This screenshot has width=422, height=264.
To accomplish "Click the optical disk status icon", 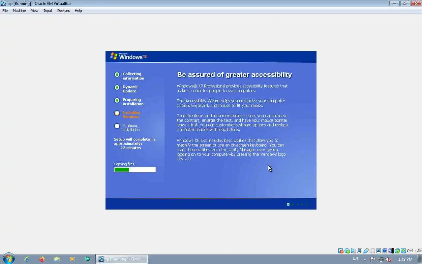I will tap(347, 251).
